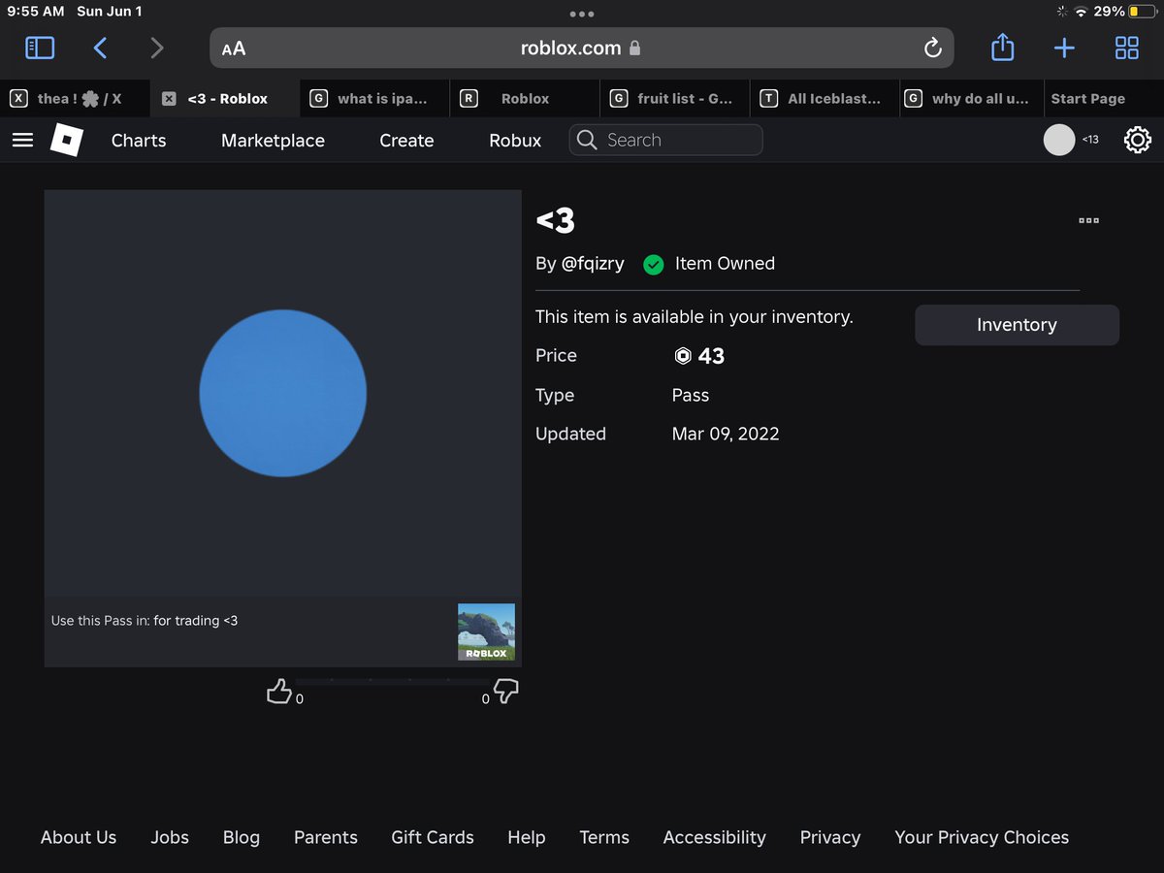Click the Inventory button
Image resolution: width=1164 pixels, height=873 pixels.
click(1017, 325)
